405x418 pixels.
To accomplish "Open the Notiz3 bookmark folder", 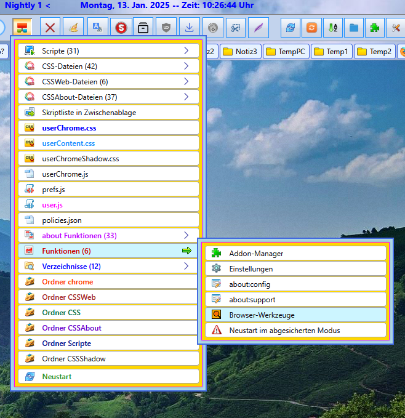I will (241, 52).
